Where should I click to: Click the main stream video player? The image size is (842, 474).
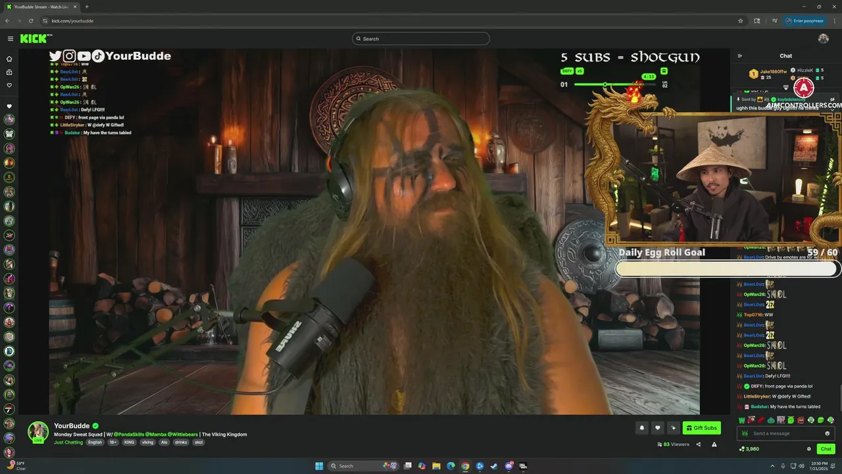pyautogui.click(x=374, y=231)
